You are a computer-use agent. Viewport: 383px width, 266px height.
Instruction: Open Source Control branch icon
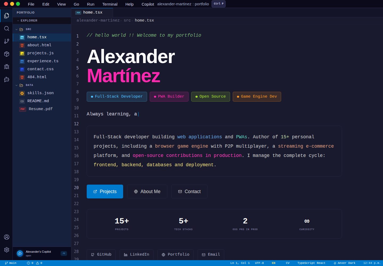[x=7, y=41]
